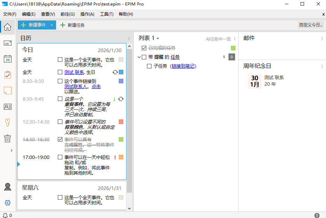Viewport: 326px width, 218px height.
Task: Check Saturday's 全天 all-day event checkbox
Action: coord(60,198)
